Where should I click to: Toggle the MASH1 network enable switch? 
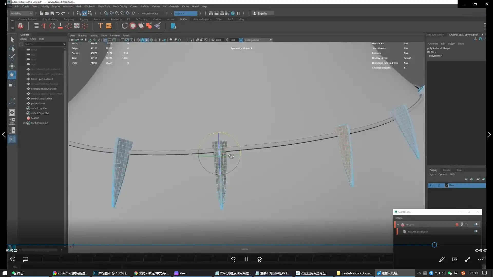pyautogui.click(x=476, y=224)
